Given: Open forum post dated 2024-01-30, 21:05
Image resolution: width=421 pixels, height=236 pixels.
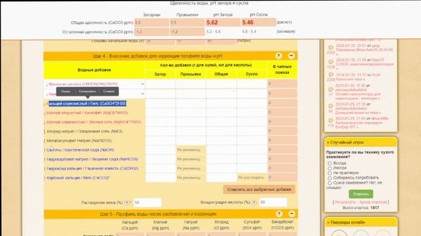Looking at the screenshot, I should [x=364, y=64].
